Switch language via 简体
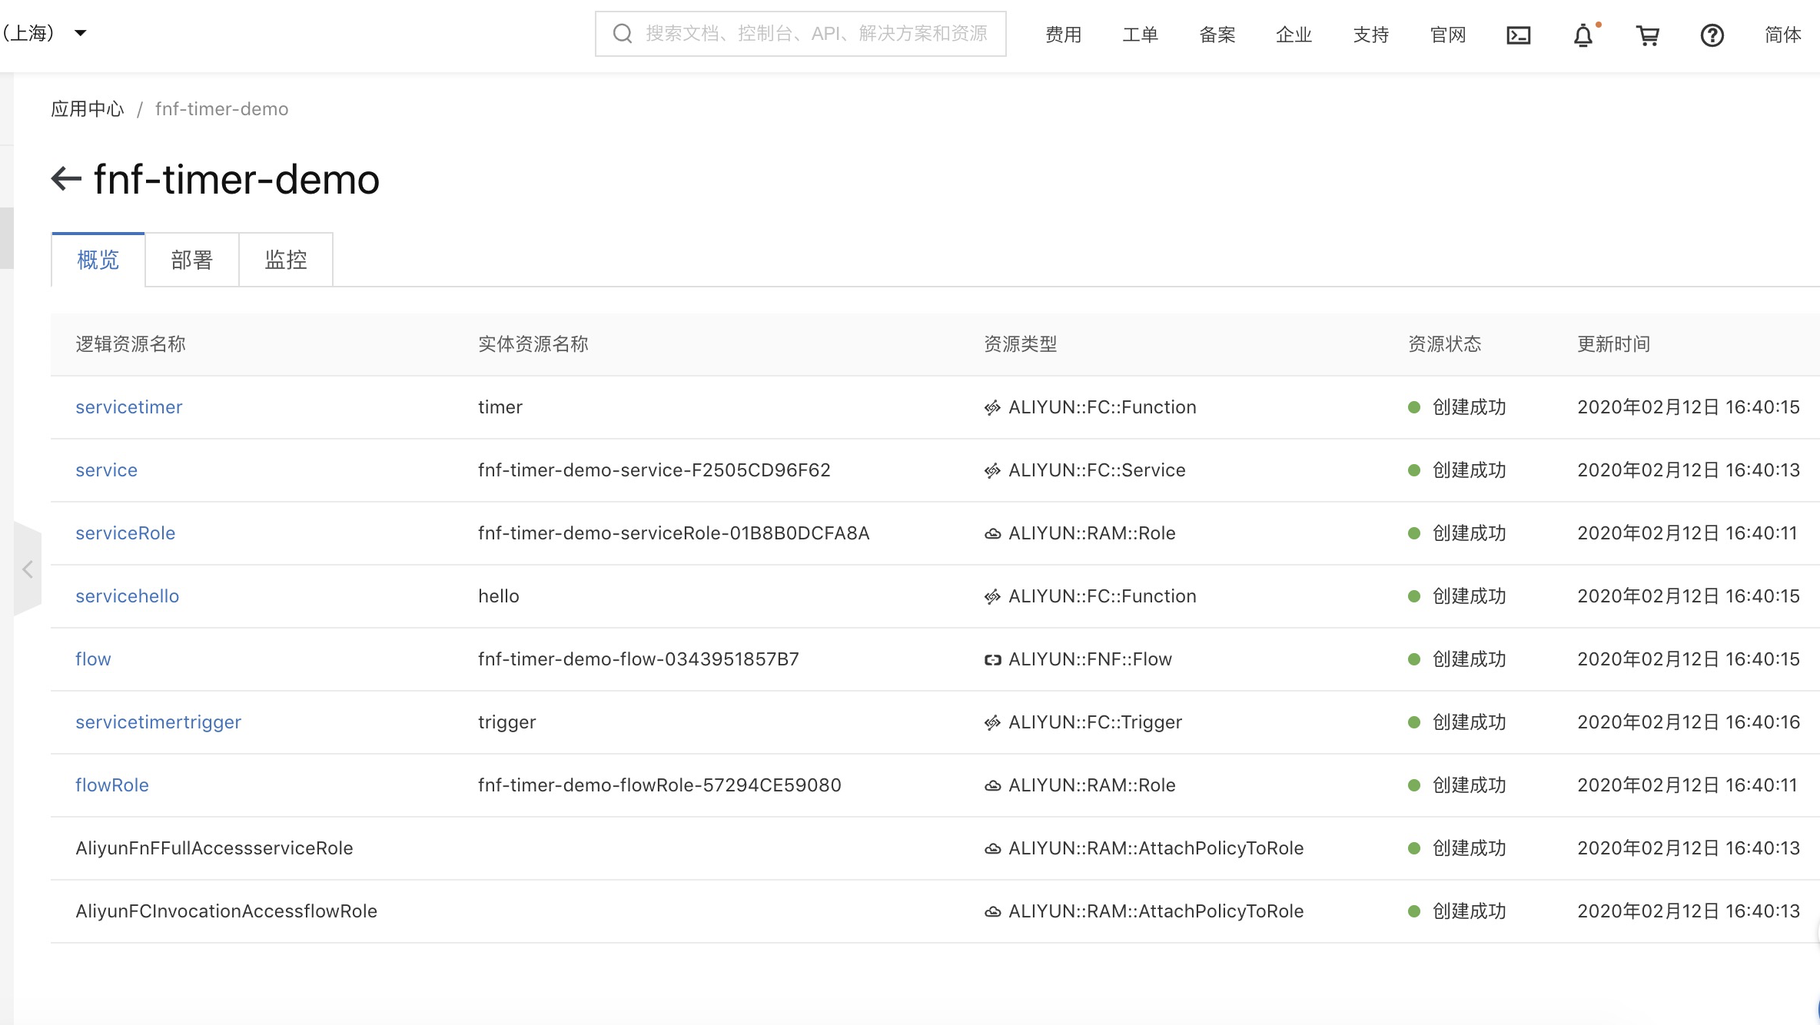 [1783, 35]
